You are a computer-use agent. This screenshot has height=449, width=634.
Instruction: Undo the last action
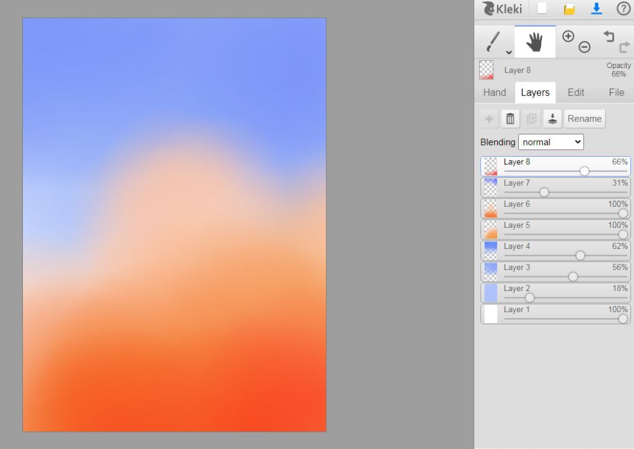click(609, 37)
